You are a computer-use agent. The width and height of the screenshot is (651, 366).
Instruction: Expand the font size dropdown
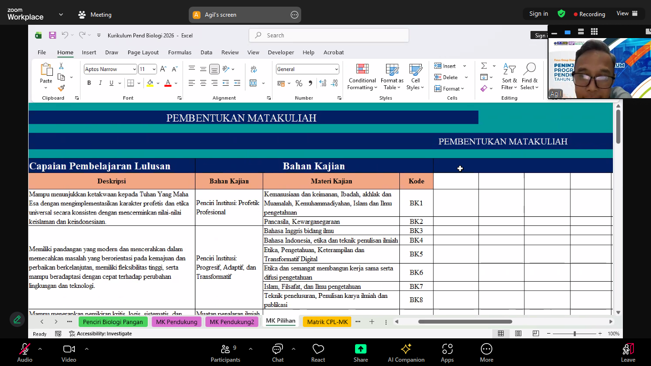[x=153, y=70]
